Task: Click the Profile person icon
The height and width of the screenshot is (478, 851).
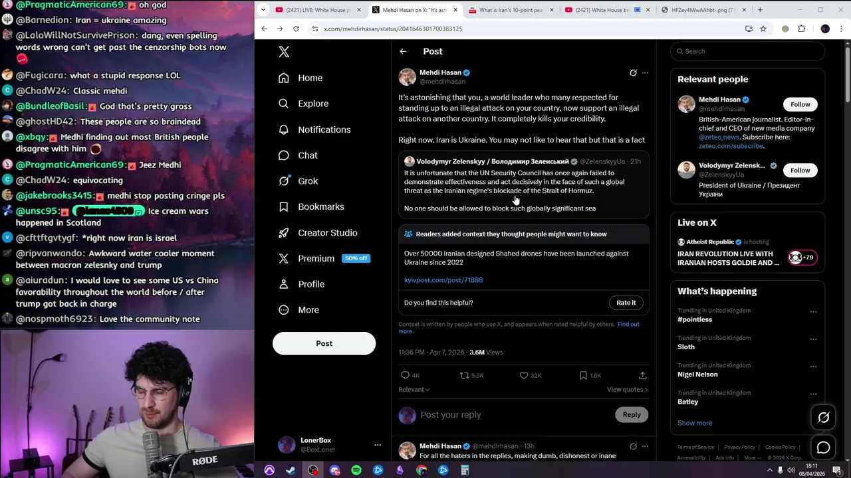Action: [284, 284]
